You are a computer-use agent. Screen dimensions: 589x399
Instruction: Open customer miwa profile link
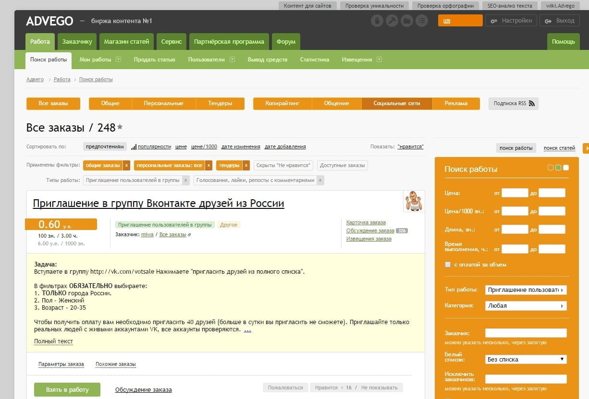(x=147, y=234)
